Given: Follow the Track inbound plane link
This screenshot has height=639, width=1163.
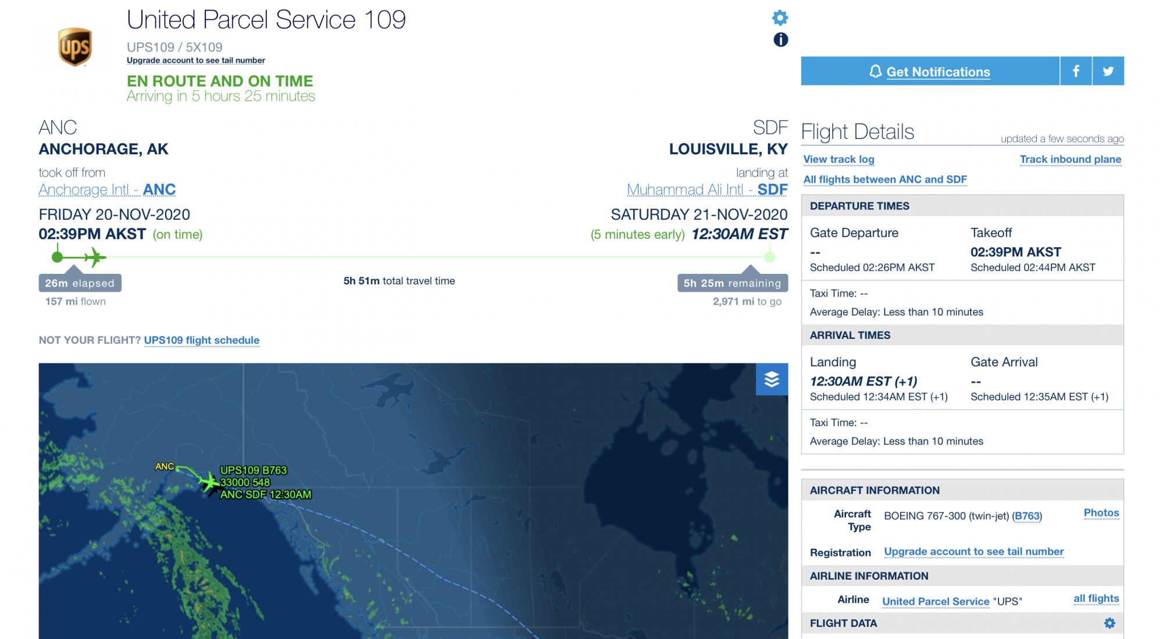Looking at the screenshot, I should 1070,159.
